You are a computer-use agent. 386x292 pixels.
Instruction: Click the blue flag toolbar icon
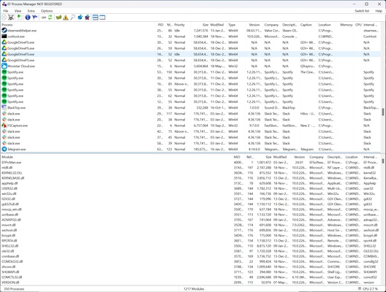tap(34, 18)
